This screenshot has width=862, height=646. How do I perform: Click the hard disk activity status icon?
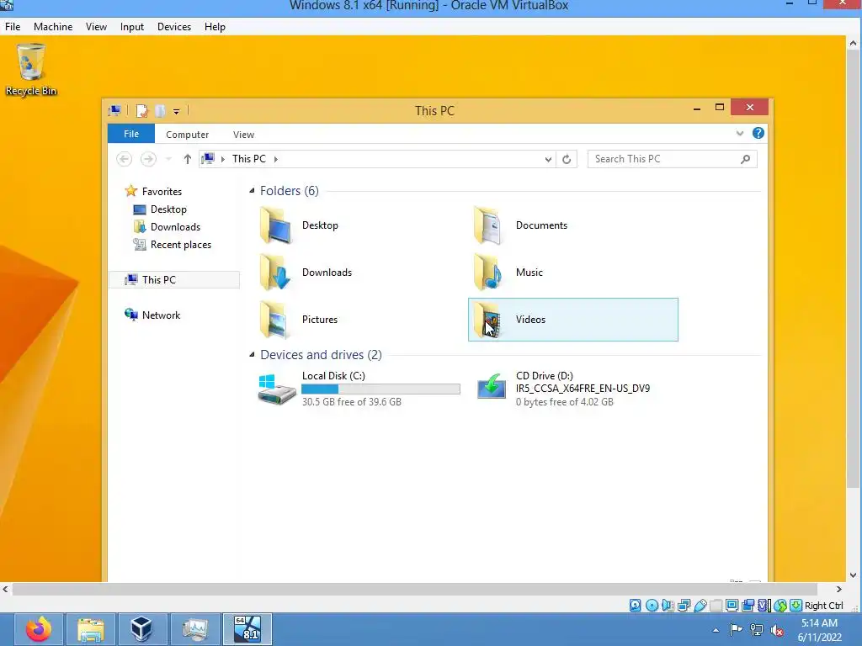[x=635, y=606]
